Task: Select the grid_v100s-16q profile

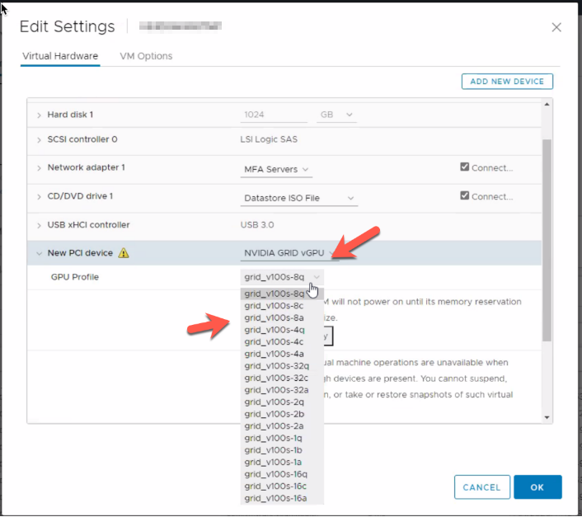Action: coord(282,474)
